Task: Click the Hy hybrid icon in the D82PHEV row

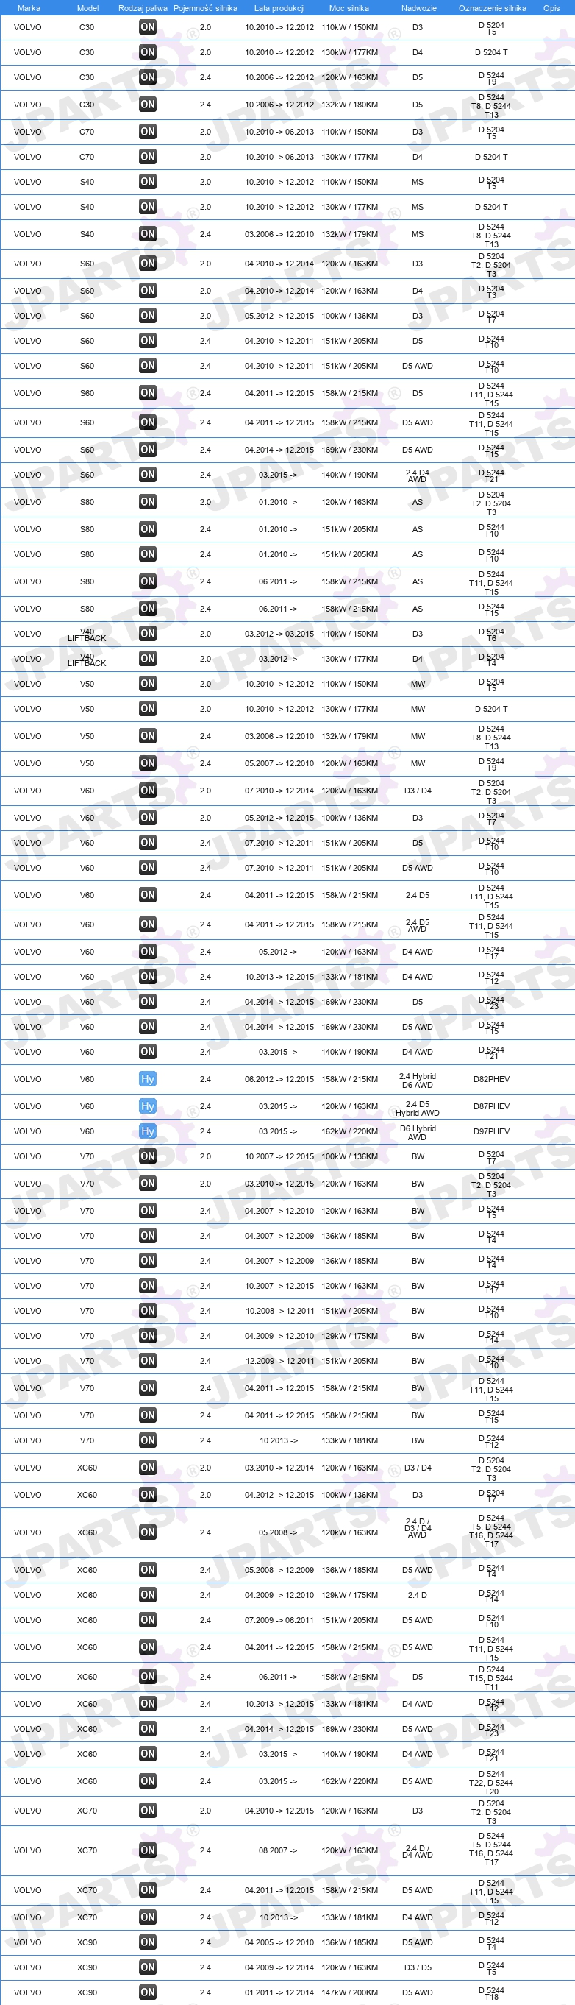Action: [148, 1079]
